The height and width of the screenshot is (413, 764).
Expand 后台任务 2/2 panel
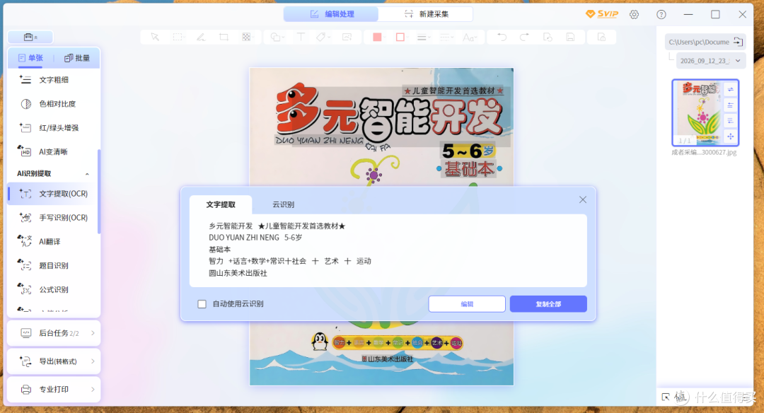(54, 333)
